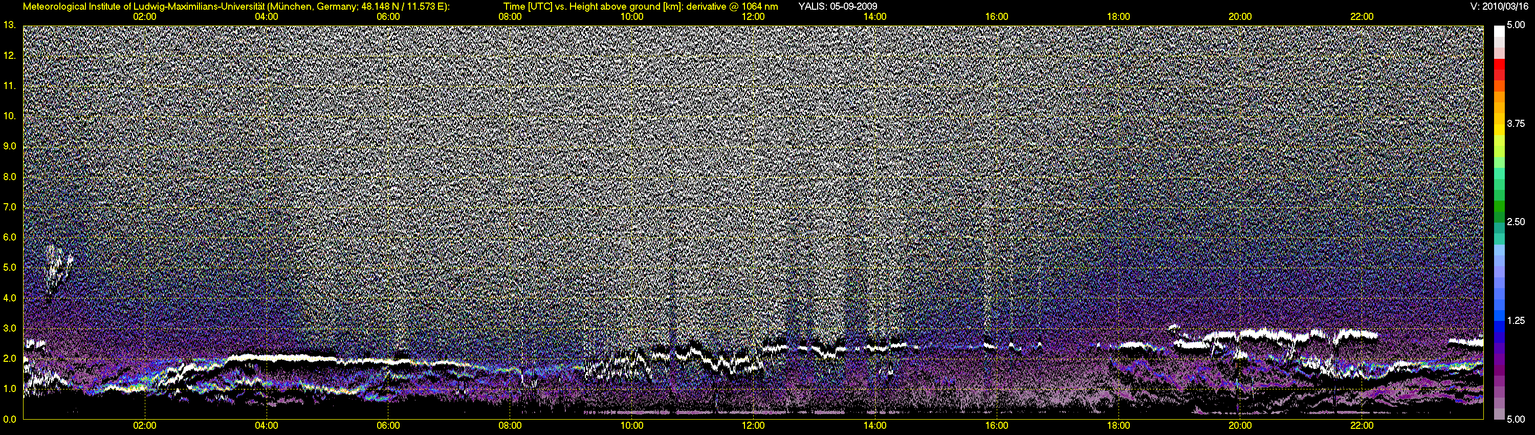Click the 13. height axis label
This screenshot has height=435, width=1535.
pos(9,25)
